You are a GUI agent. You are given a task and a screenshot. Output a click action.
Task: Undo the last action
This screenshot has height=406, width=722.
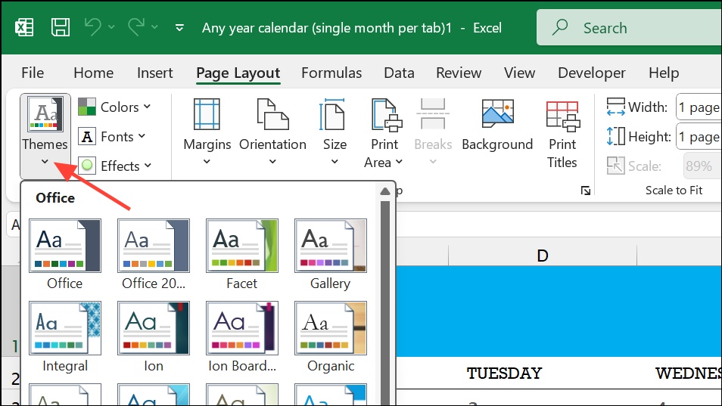[x=94, y=27]
